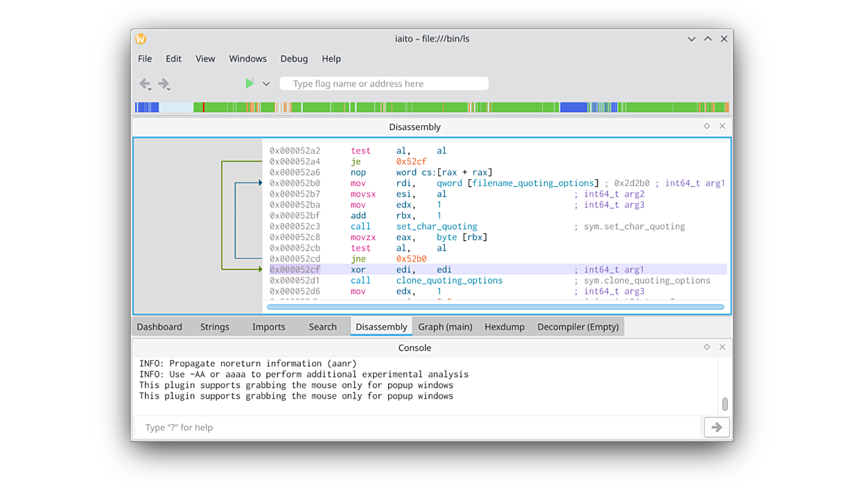
Task: Execute console command with arrow button
Action: pos(717,428)
